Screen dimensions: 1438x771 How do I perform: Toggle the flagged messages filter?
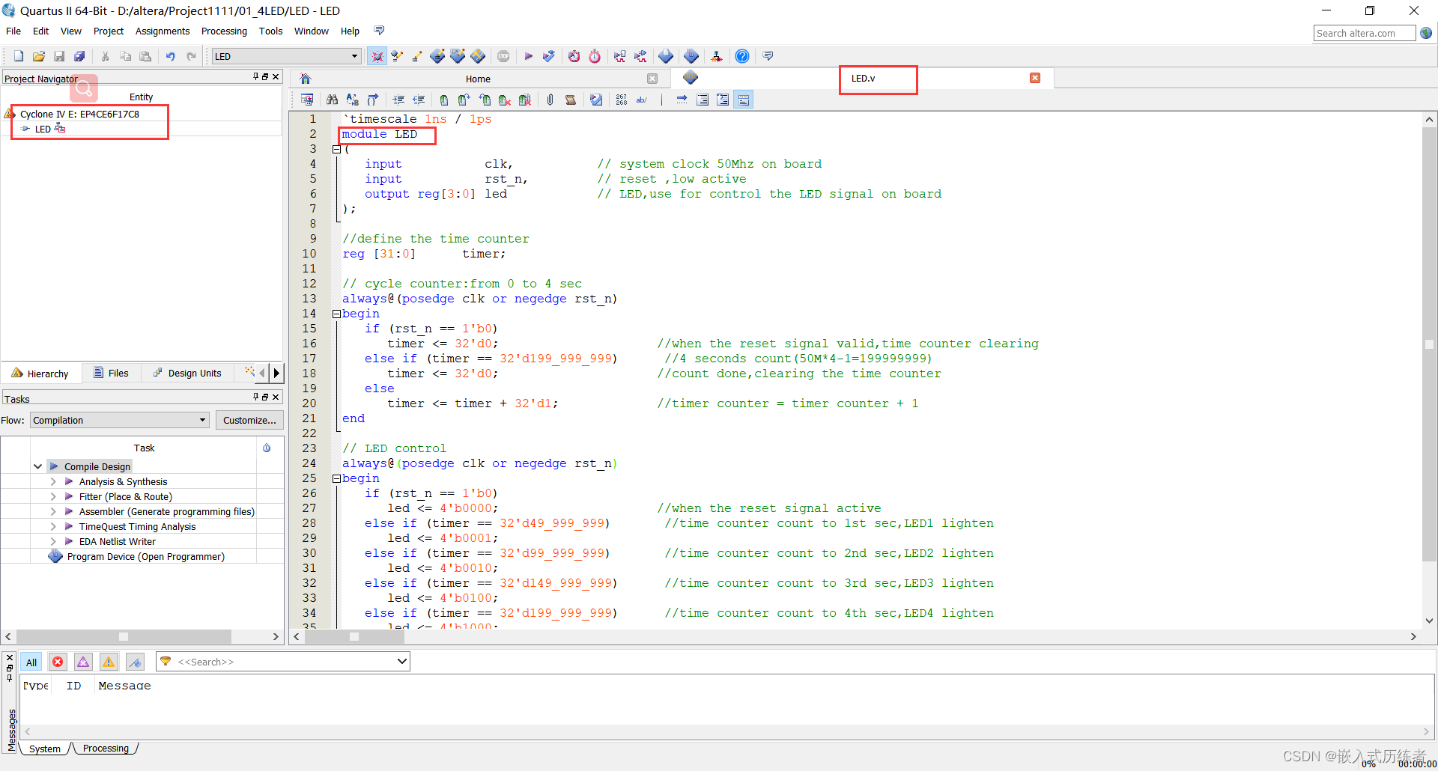(x=135, y=662)
